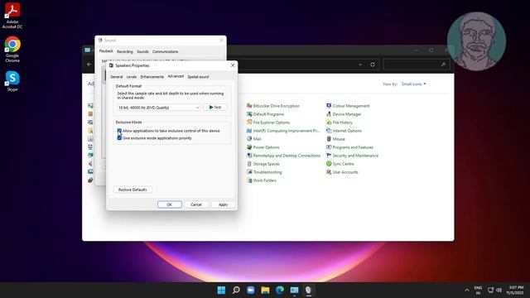Open Intel(R) Computing Improvement Program item
Screen dimensions: 530x298
click(283, 131)
